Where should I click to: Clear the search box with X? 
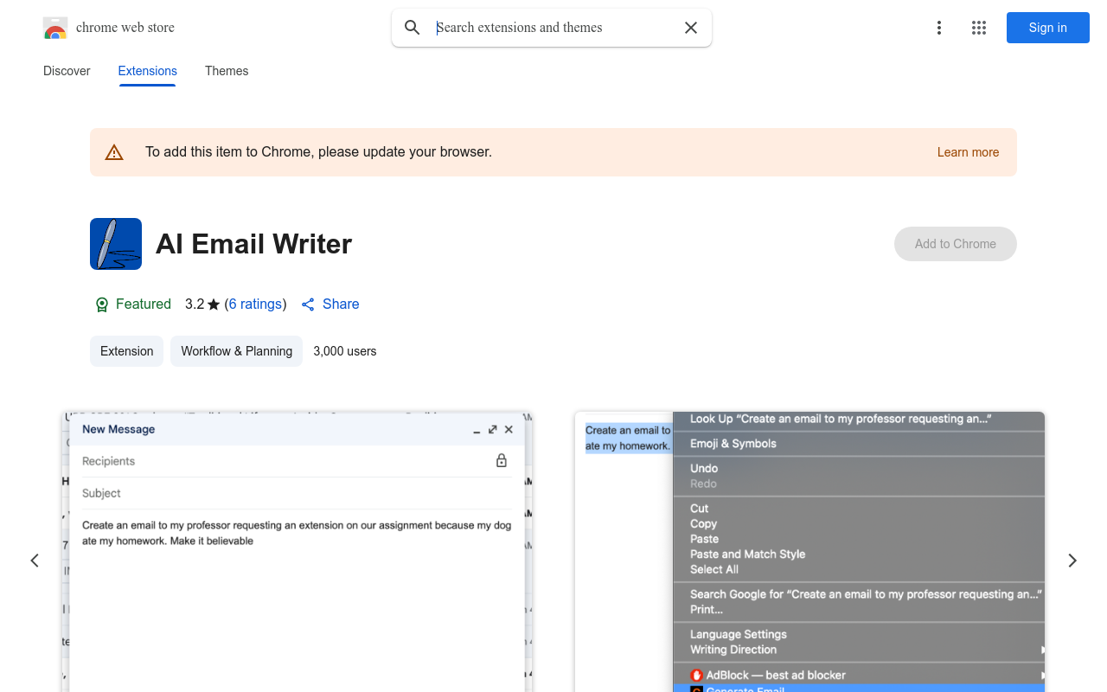coord(691,28)
